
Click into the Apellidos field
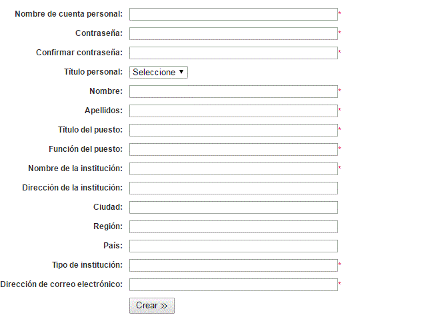click(233, 111)
